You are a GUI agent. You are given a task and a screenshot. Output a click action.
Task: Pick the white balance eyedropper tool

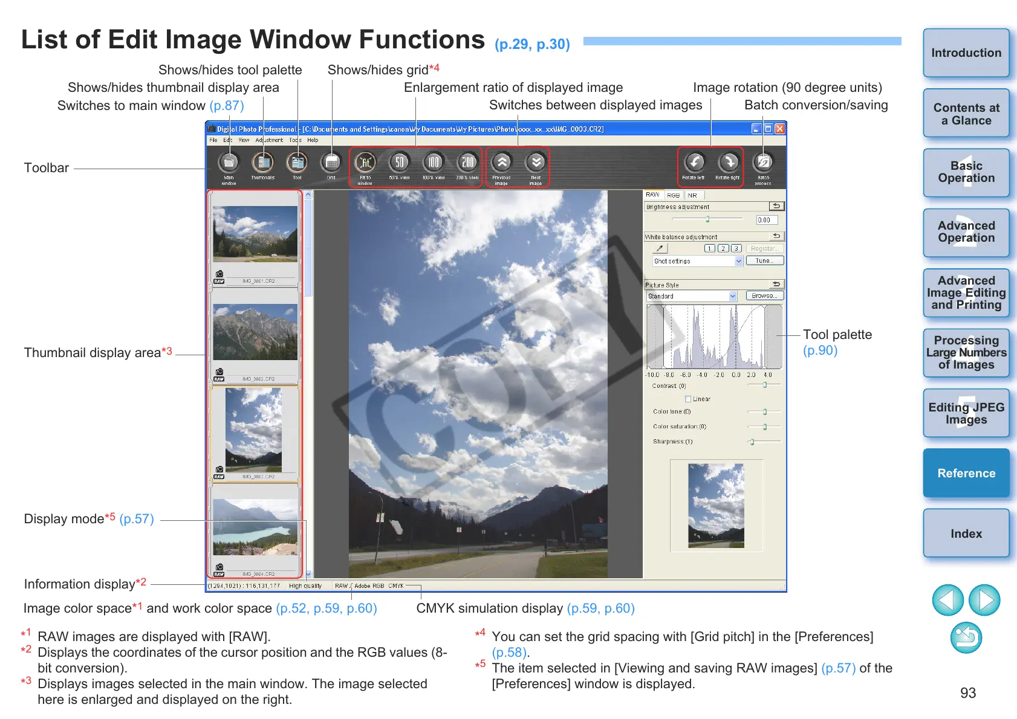[660, 248]
